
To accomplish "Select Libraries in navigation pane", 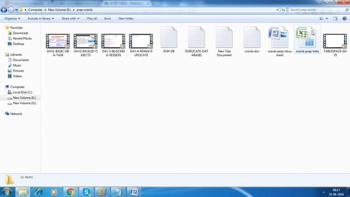I will point(16,55).
